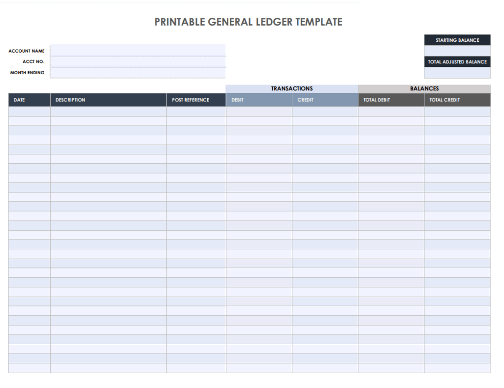Click the PRINTABLE GENERAL LEDGER TEMPLATE title

click(x=248, y=22)
